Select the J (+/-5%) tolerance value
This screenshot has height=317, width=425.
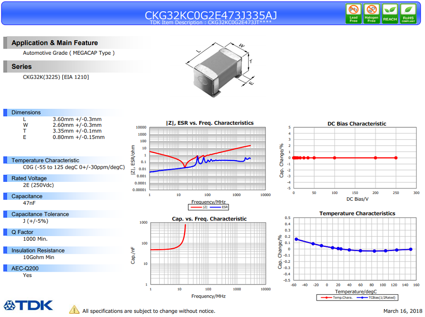[x=35, y=221]
